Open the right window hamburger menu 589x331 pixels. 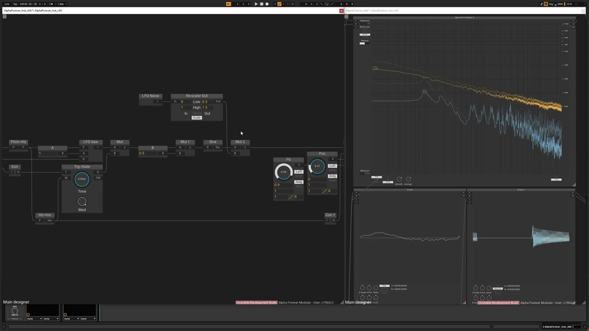pyautogui.click(x=346, y=17)
